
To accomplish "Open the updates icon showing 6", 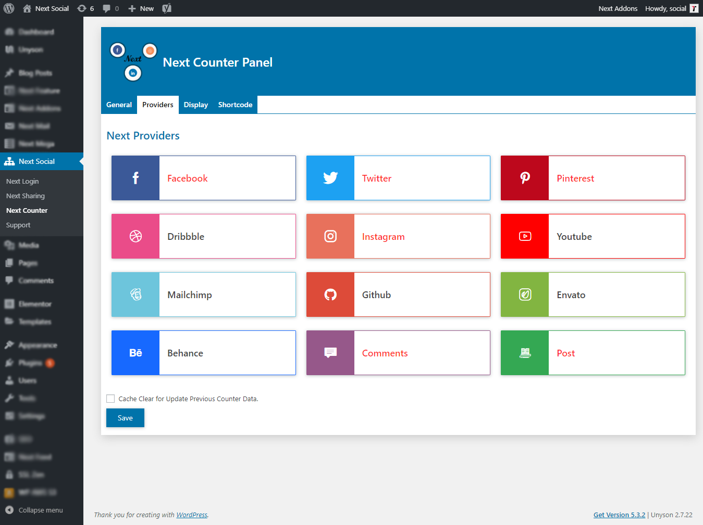I will click(85, 8).
